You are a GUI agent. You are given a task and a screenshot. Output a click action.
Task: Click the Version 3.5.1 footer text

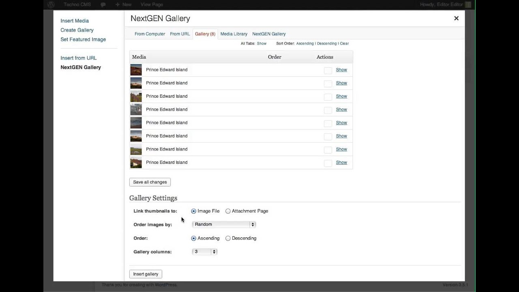tap(455, 285)
